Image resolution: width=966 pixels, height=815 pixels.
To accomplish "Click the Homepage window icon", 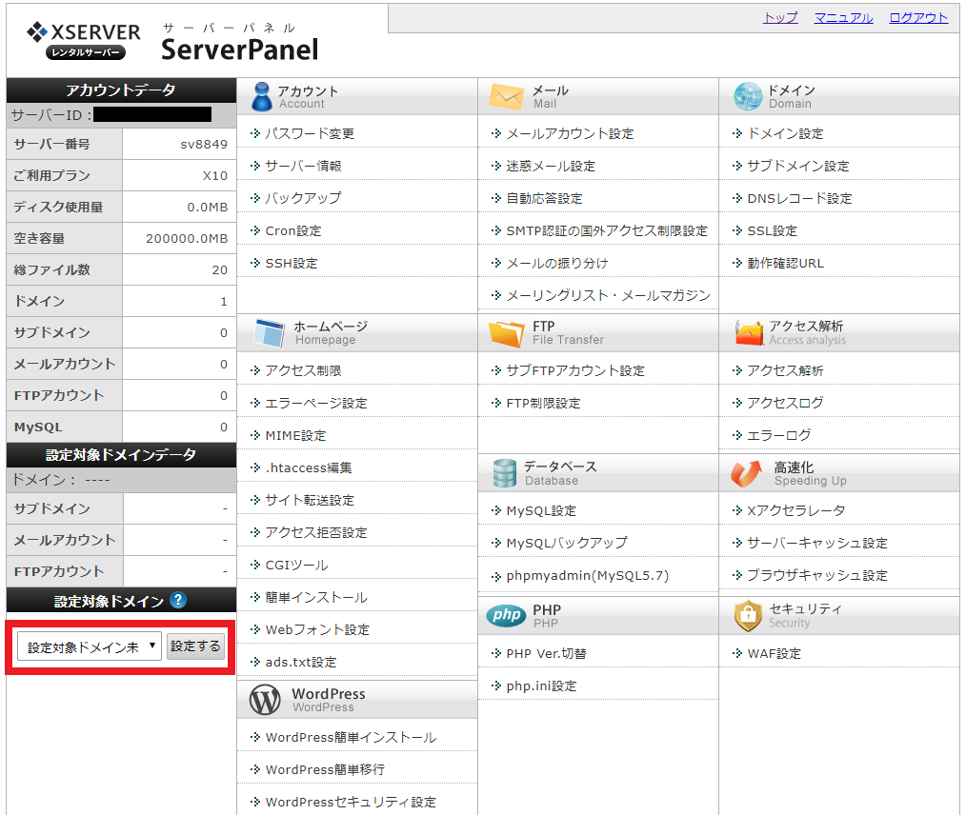I will click(x=268, y=332).
